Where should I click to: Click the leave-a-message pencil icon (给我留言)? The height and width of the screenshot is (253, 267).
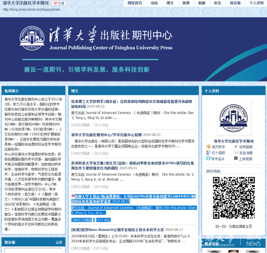(236, 147)
